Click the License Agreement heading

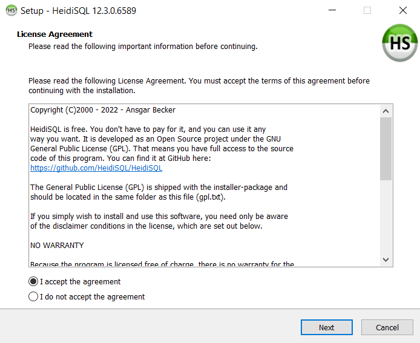pyautogui.click(x=54, y=34)
